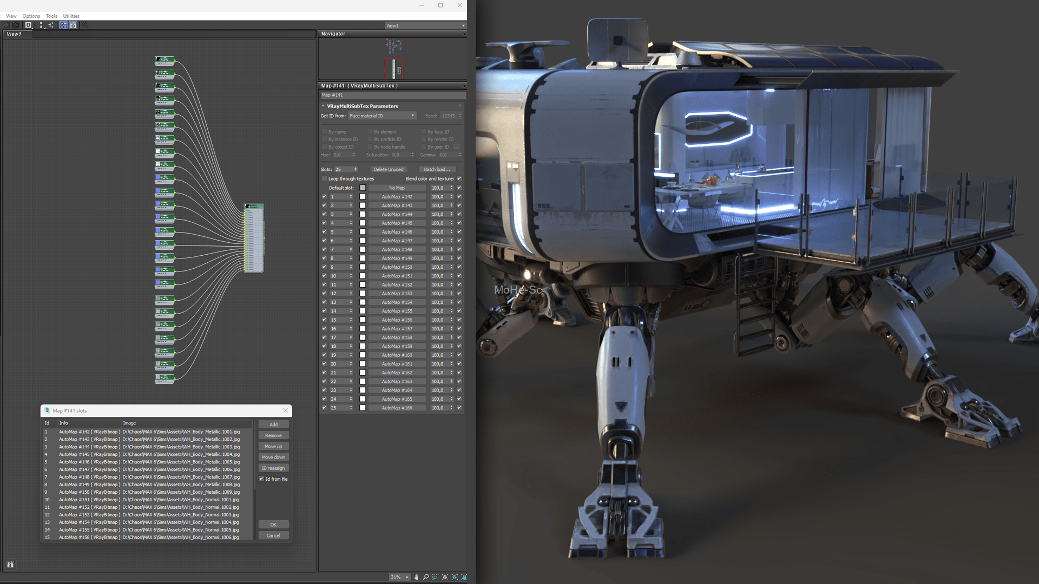Open the Utilities menu

coord(71,16)
